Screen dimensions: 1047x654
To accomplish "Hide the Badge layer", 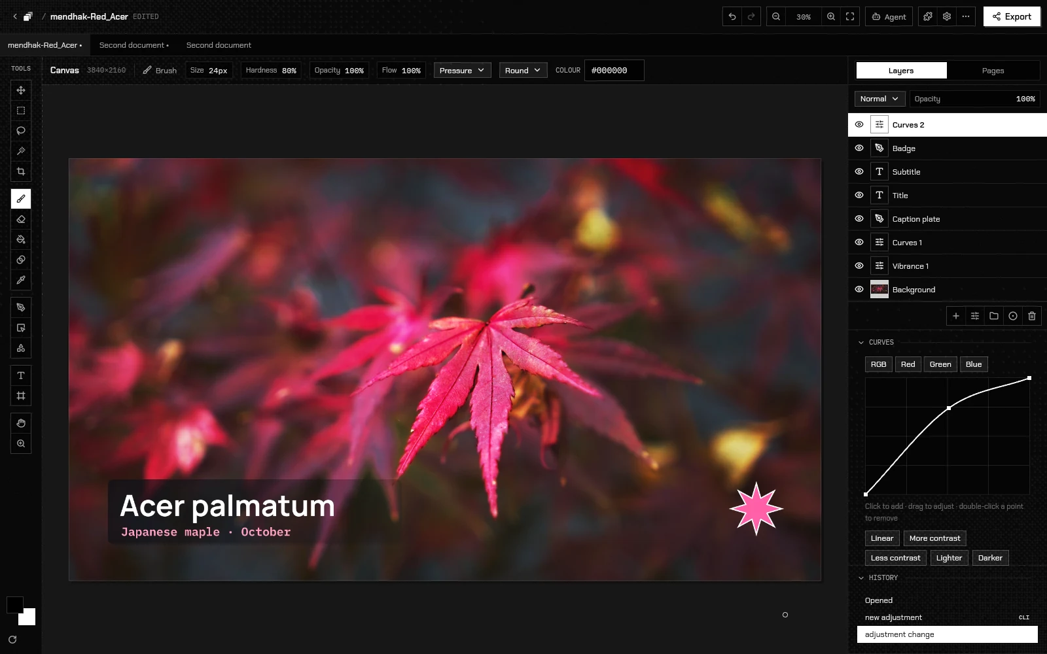I will tap(859, 148).
